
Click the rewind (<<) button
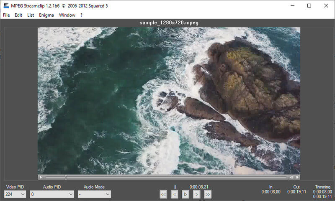pyautogui.click(x=163, y=194)
